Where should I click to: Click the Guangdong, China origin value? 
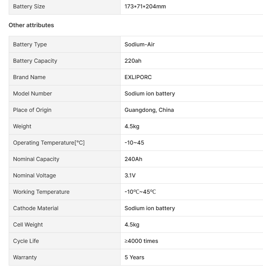pyautogui.click(x=149, y=110)
